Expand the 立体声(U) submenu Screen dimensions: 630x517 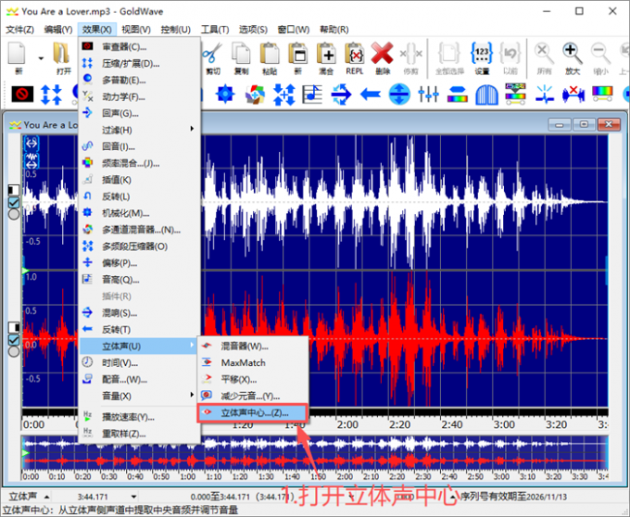coord(139,346)
